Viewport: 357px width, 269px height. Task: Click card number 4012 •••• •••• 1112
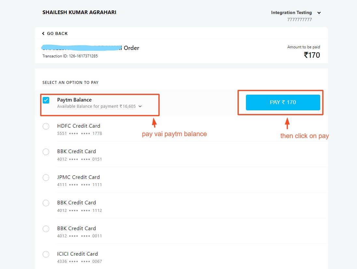coord(79,210)
